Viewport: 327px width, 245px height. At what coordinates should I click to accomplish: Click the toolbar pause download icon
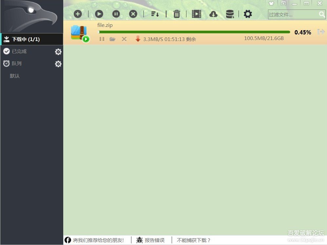[x=116, y=14]
